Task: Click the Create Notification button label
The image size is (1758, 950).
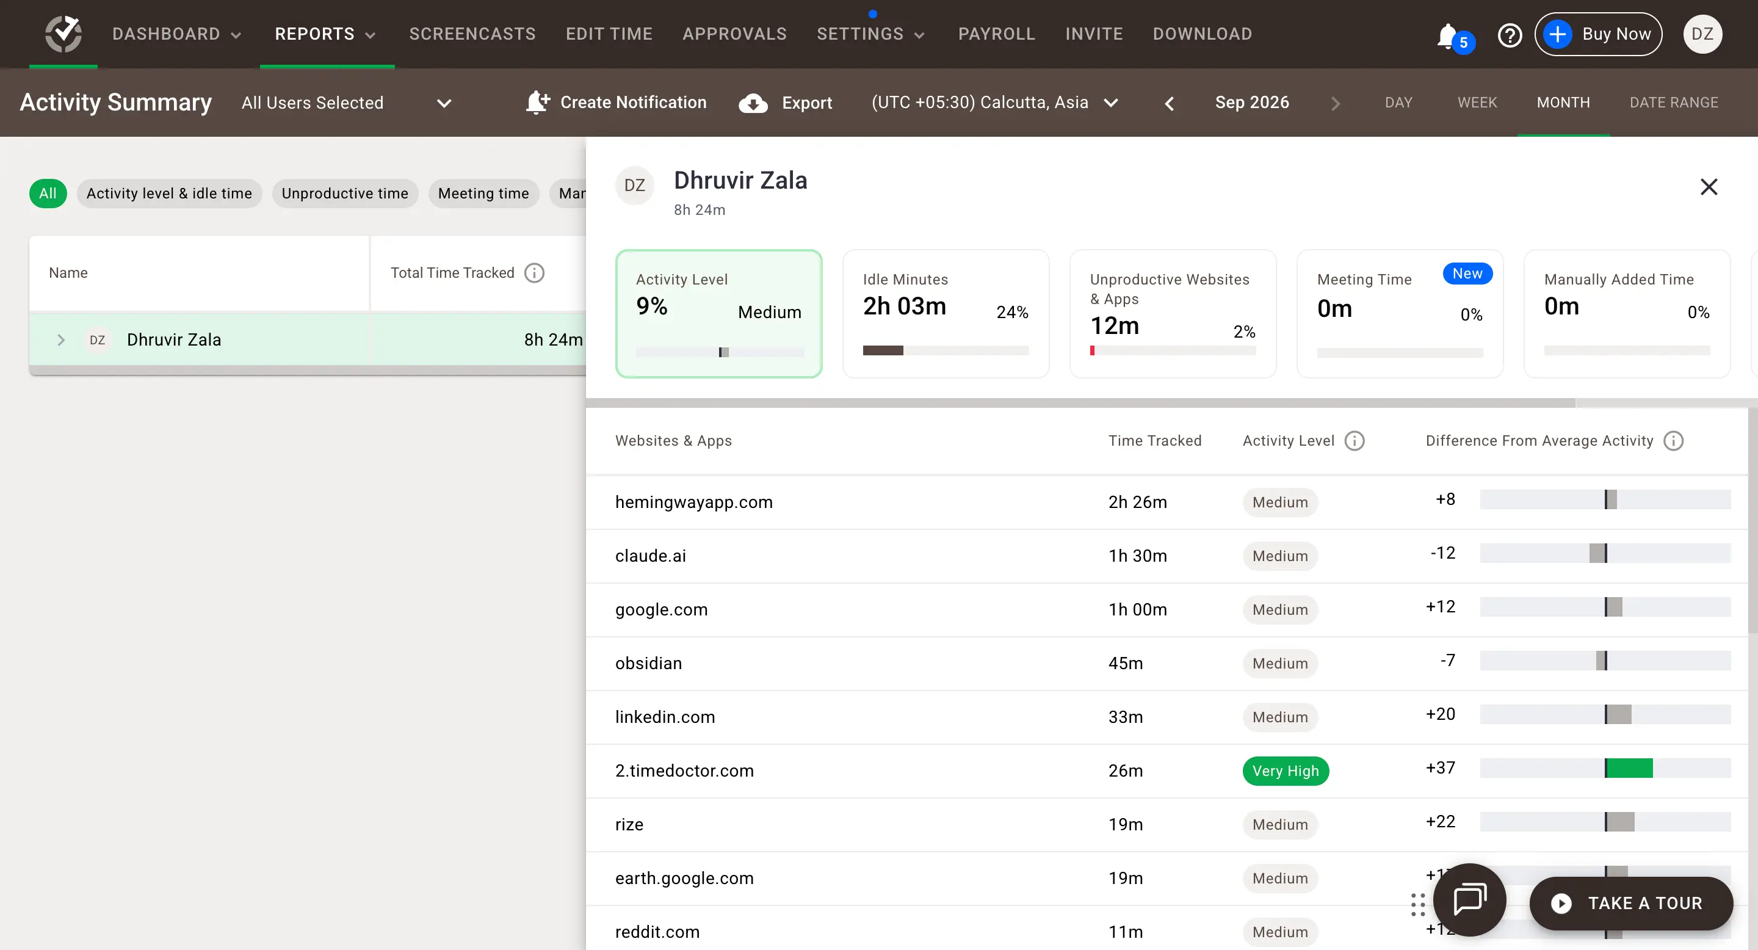Action: [634, 103]
